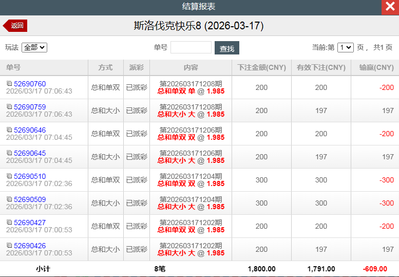This screenshot has width=399, height=277.
Task: Go back with the red 返回 button
Action: click(15, 26)
